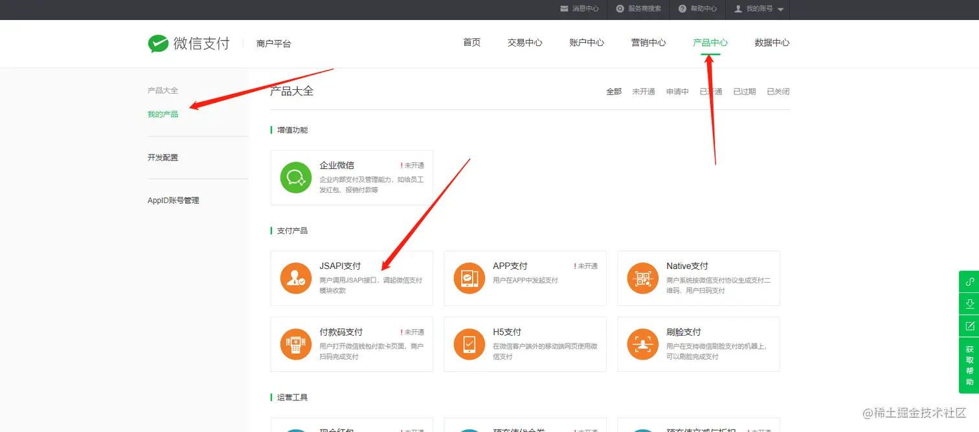Click the 用户在APP中发起支付 description
979x432 pixels.
(x=525, y=281)
